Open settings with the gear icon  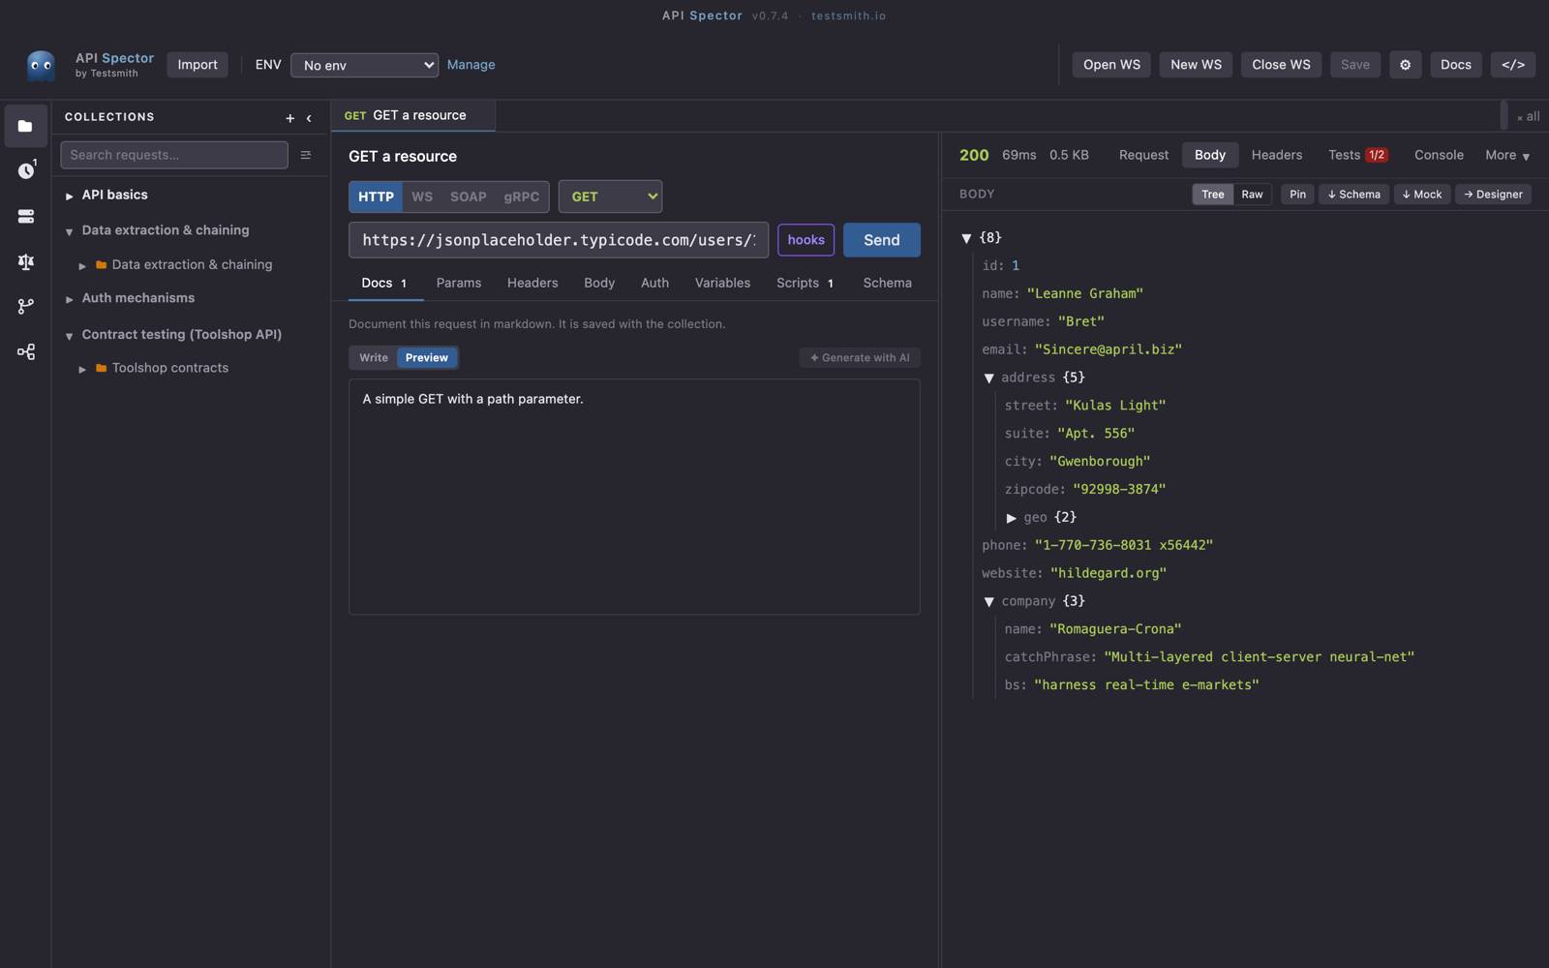pyautogui.click(x=1405, y=65)
